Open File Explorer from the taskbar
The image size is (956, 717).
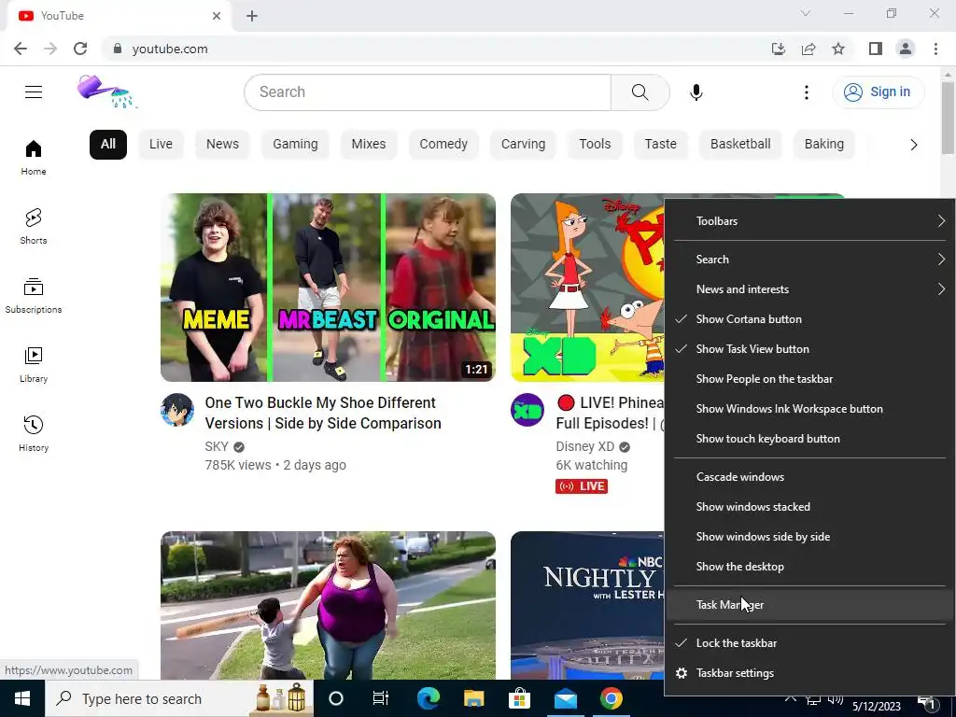(473, 698)
